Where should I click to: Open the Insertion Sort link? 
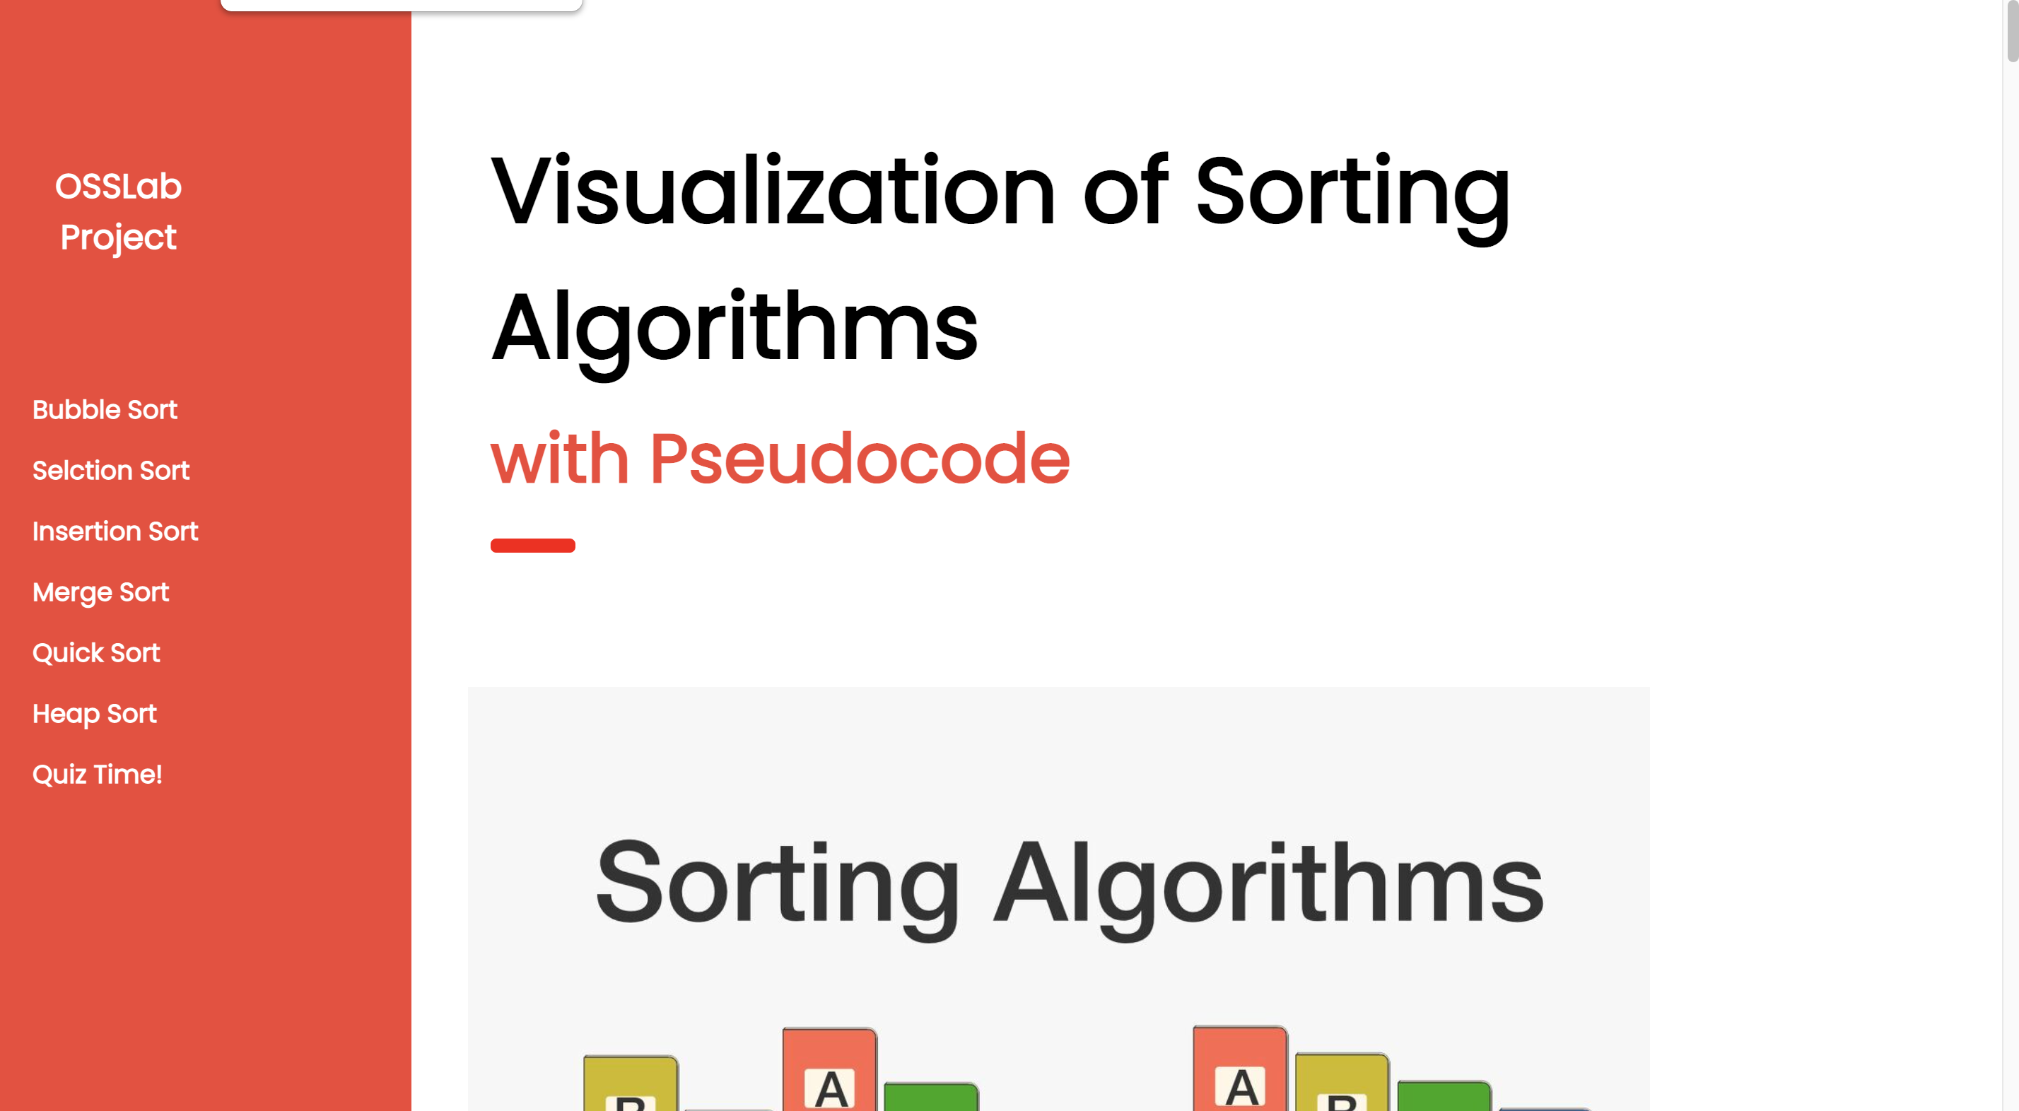pos(115,531)
